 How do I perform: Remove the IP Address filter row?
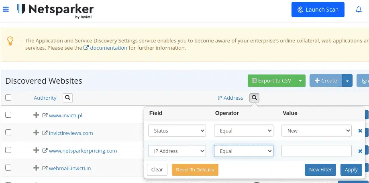pos(360,151)
